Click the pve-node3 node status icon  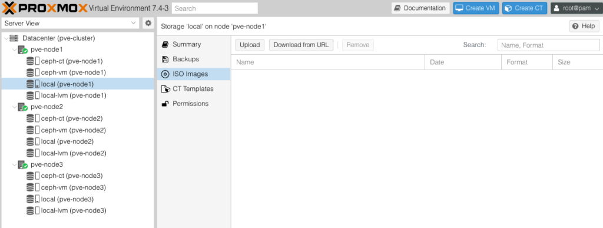point(23,164)
